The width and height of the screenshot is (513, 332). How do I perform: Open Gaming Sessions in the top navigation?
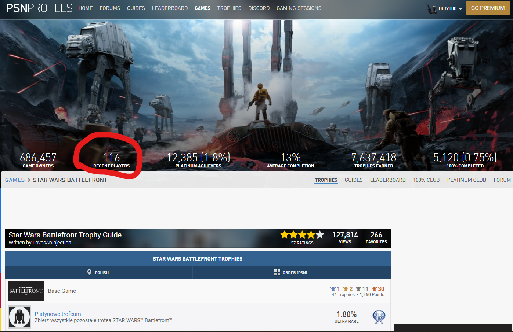pos(299,8)
